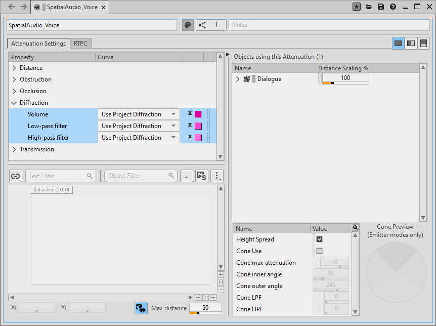Click the color palette icon
436x326 pixels.
(x=188, y=25)
